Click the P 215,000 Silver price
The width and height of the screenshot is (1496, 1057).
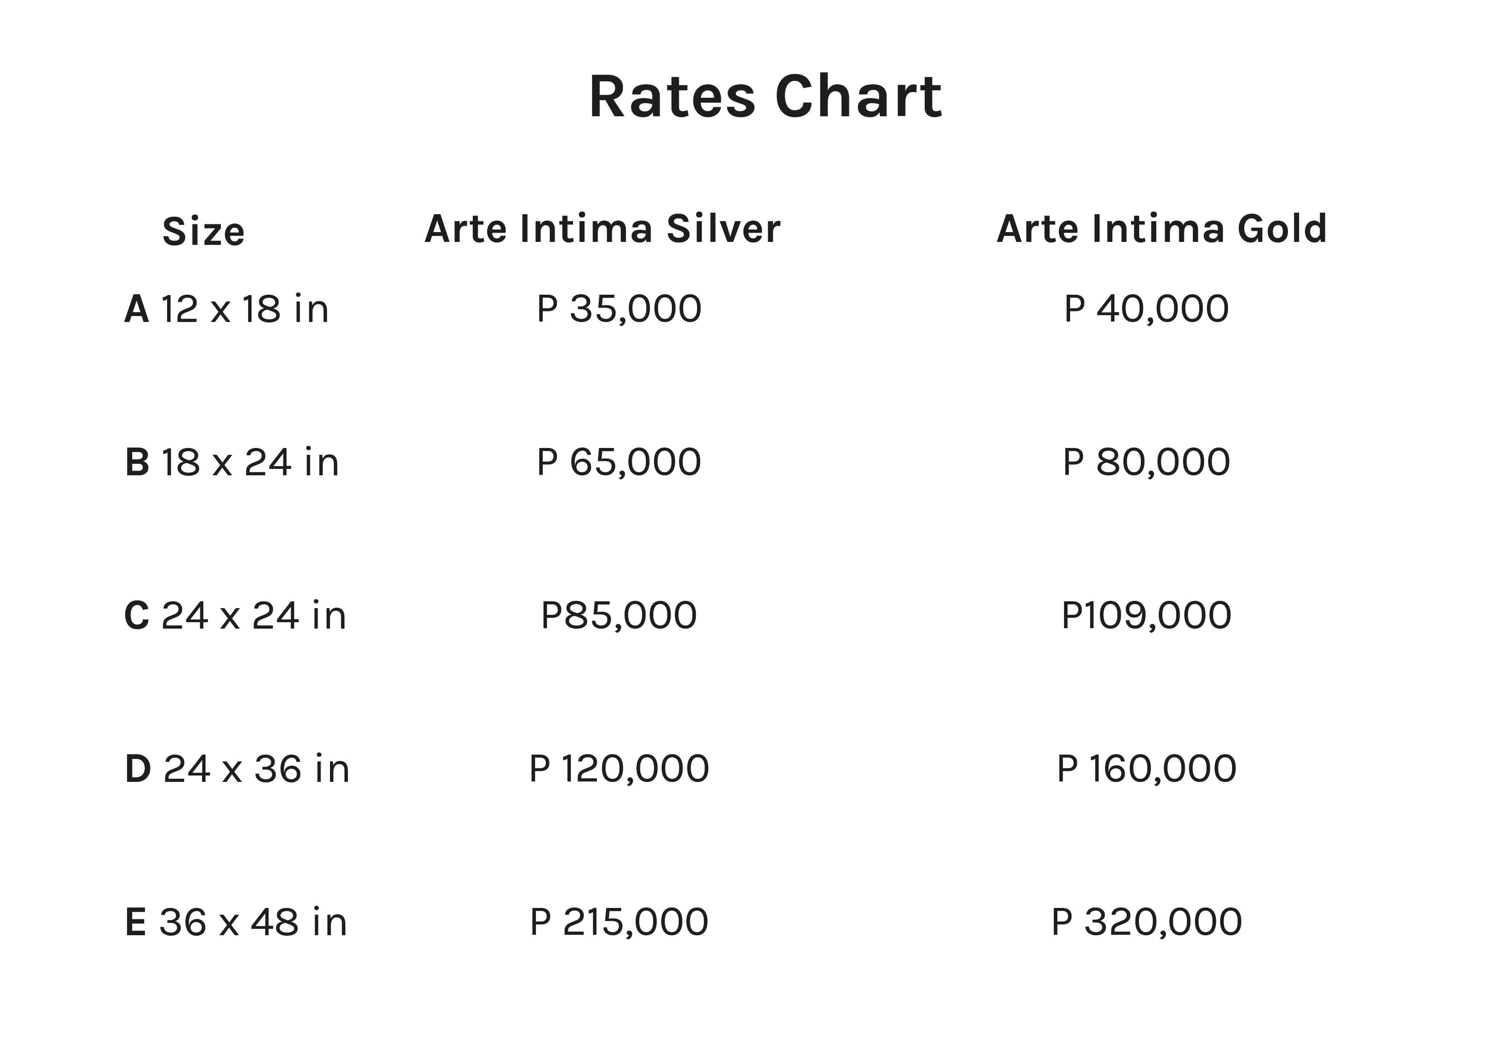pos(619,922)
